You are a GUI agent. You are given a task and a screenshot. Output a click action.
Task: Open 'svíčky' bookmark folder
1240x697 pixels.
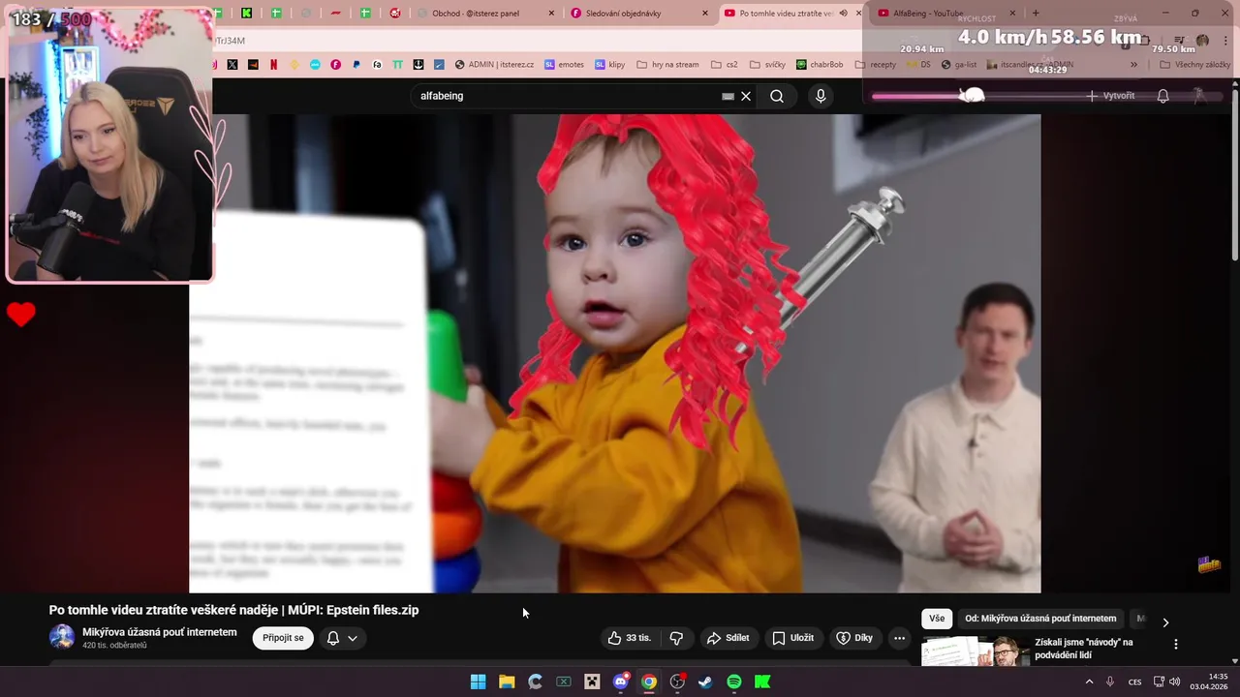point(767,65)
